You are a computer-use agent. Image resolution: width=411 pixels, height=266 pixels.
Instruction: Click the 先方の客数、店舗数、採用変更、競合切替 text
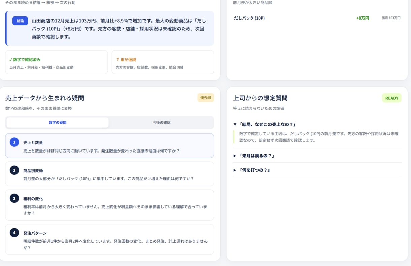(x=150, y=67)
